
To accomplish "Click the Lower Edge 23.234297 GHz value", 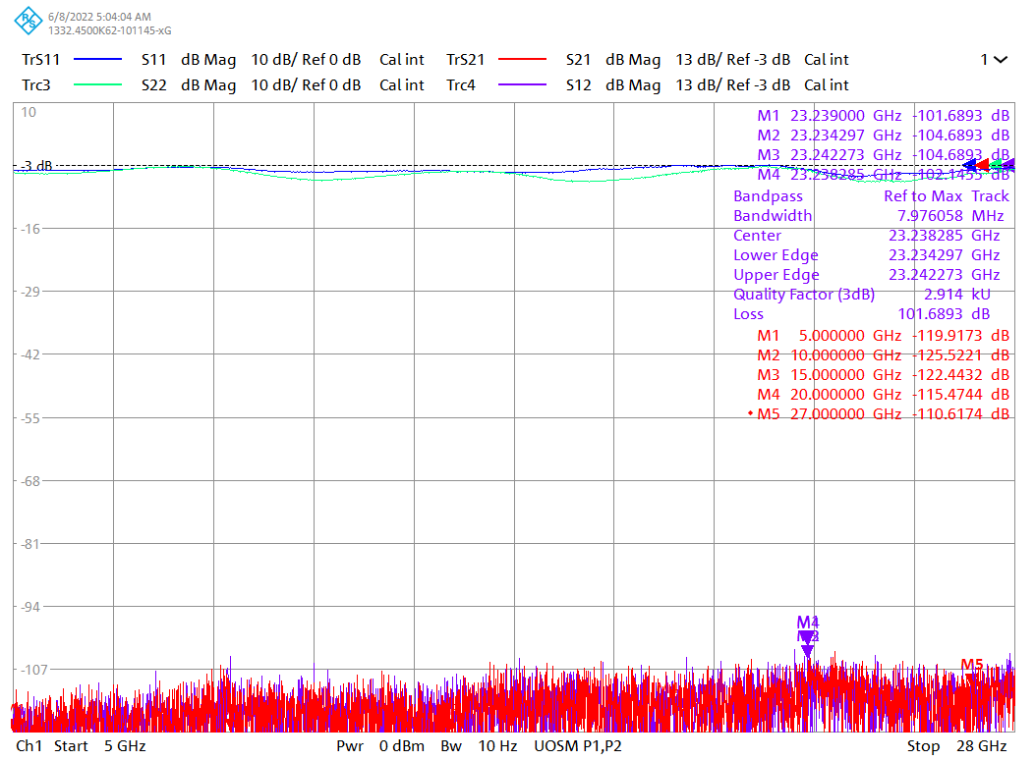I will (944, 255).
